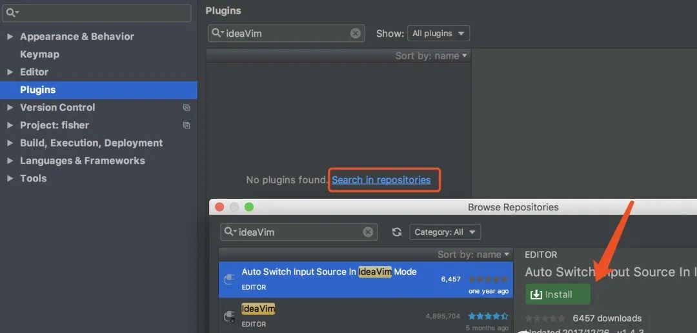Close the Browse Repositories window

click(x=219, y=207)
